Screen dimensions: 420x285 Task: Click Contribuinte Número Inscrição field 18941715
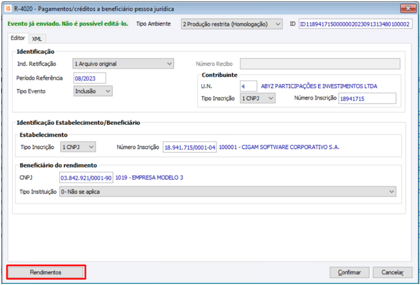click(x=367, y=99)
